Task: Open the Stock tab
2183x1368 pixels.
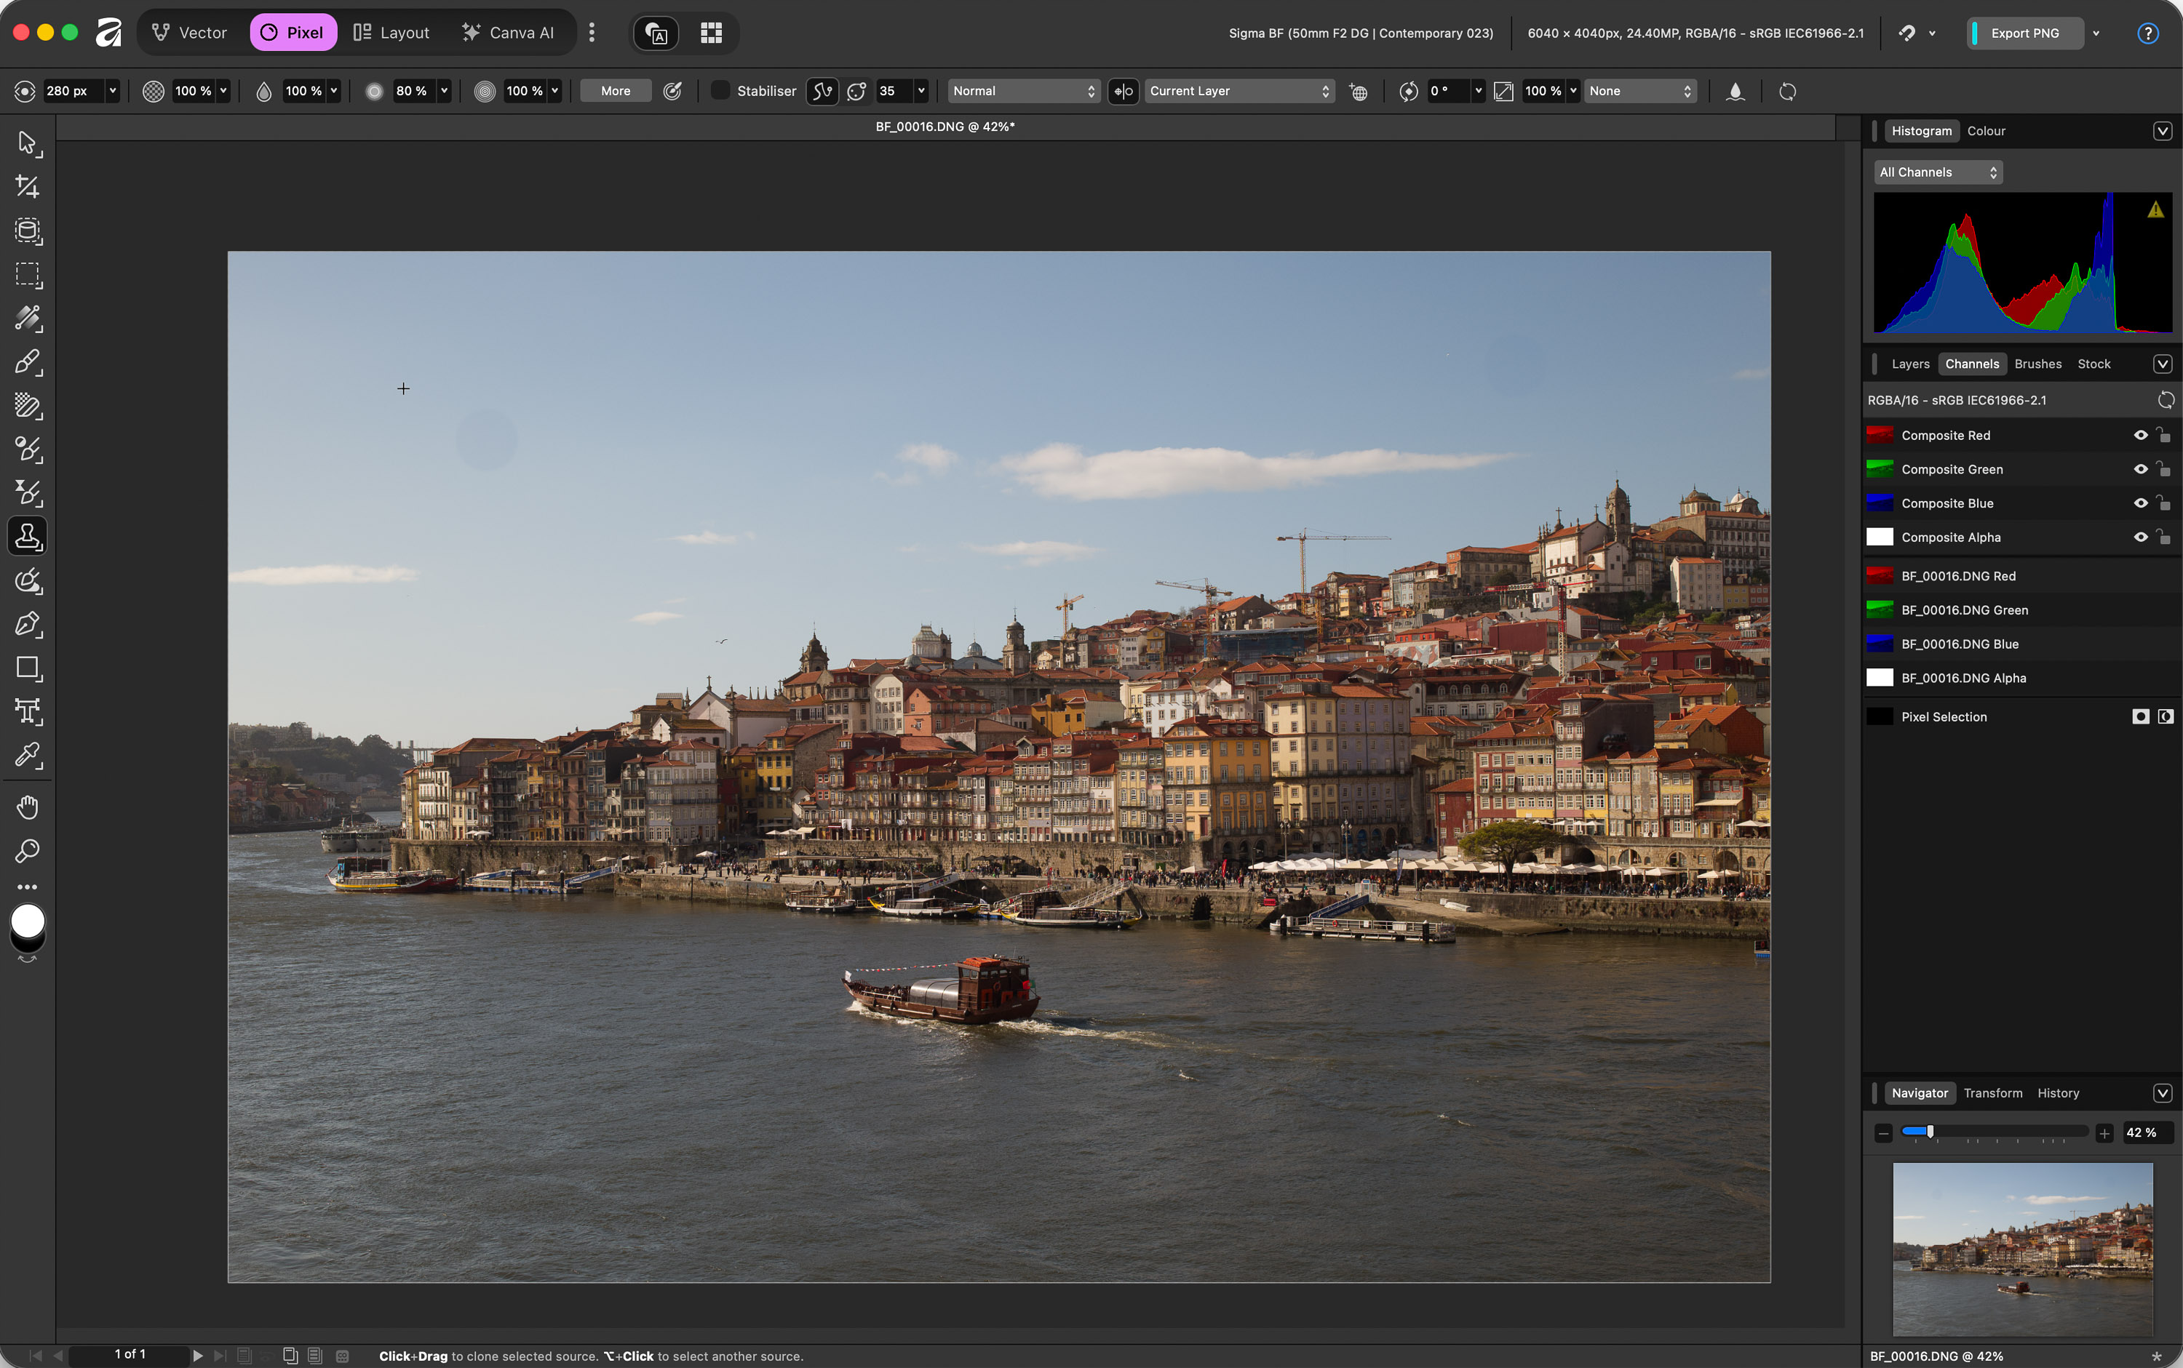Action: click(2093, 364)
